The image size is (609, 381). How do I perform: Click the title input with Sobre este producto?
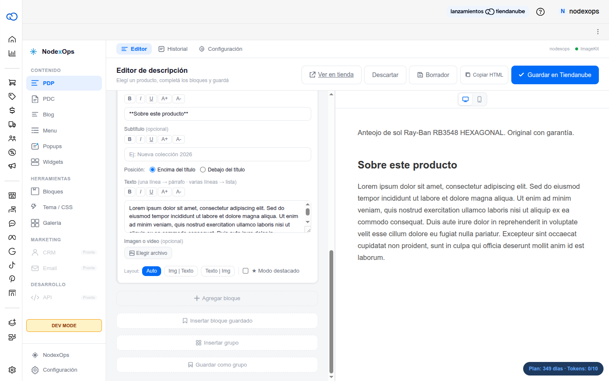pyautogui.click(x=218, y=114)
